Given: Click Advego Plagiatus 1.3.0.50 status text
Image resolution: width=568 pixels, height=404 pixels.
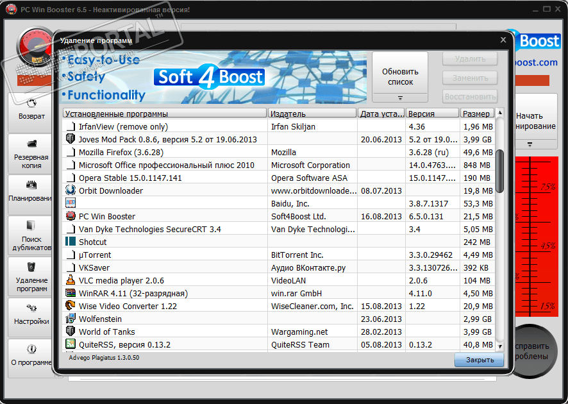Looking at the screenshot, I should (x=104, y=358).
